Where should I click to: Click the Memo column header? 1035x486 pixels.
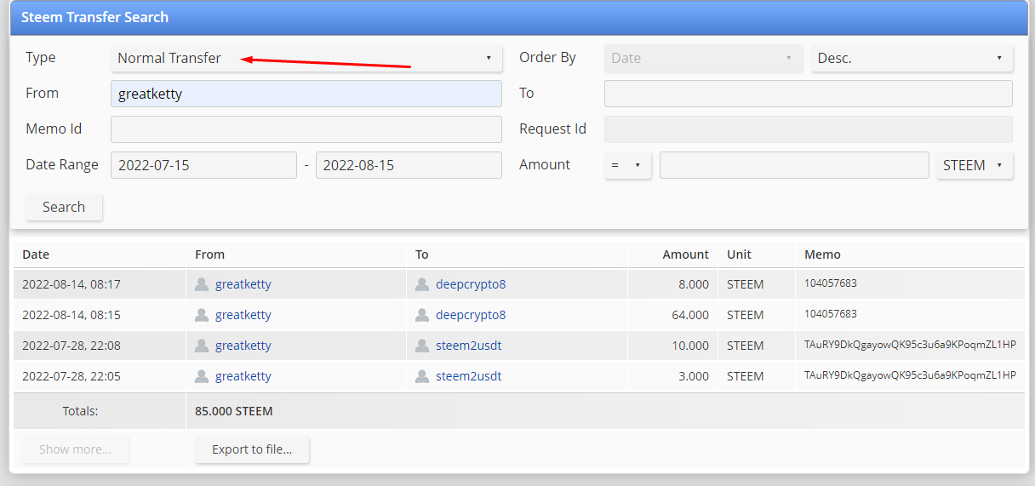point(910,254)
